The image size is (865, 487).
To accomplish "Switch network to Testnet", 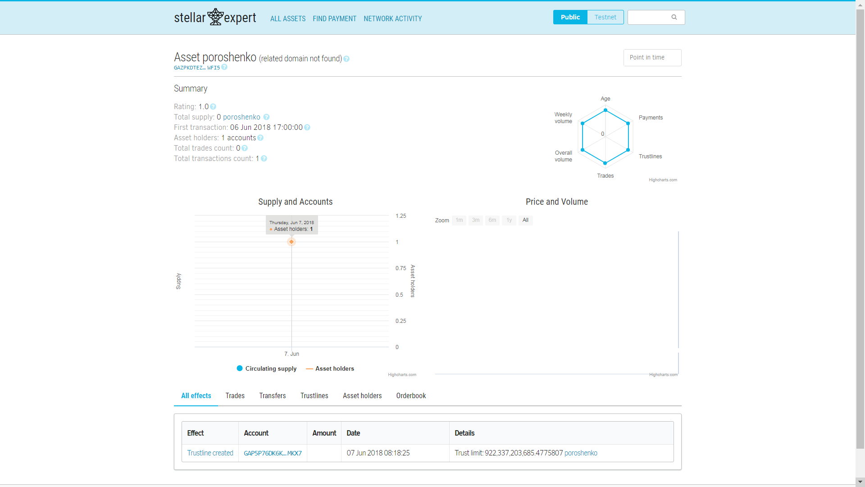I will 605,17.
